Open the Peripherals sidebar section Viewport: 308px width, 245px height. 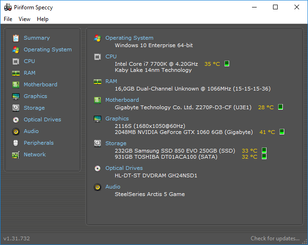tap(39, 143)
